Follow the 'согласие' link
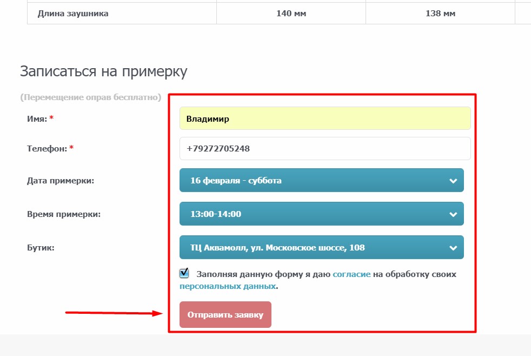Viewport: 531px width, 356px height. tap(351, 274)
